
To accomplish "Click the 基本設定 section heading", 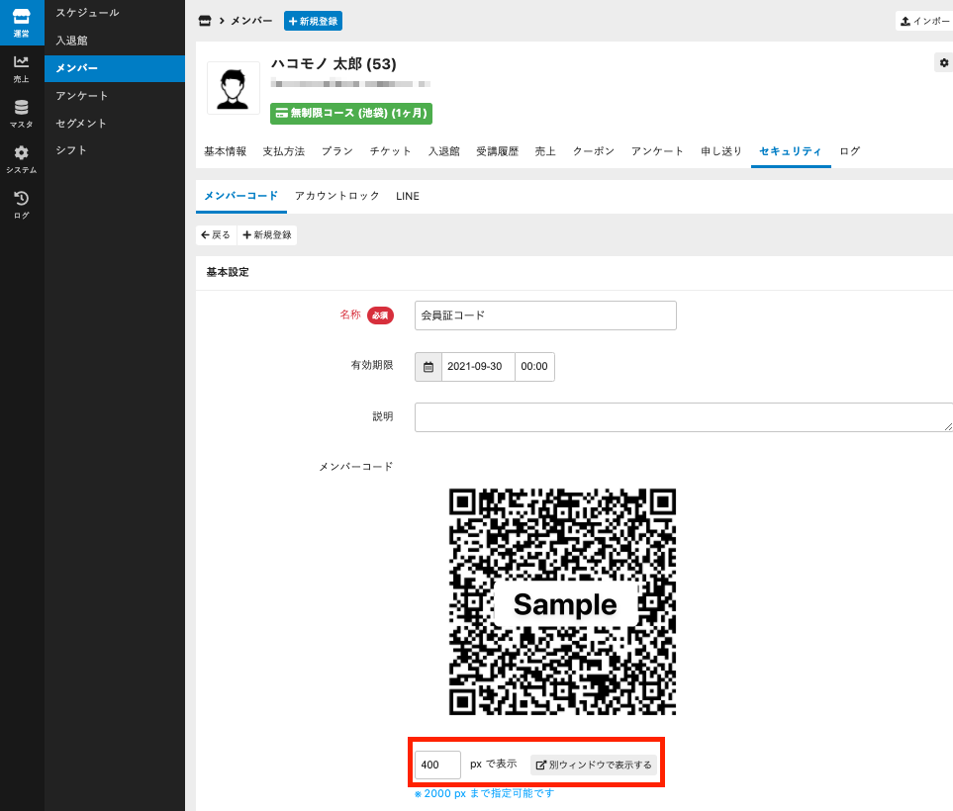I will tap(228, 272).
